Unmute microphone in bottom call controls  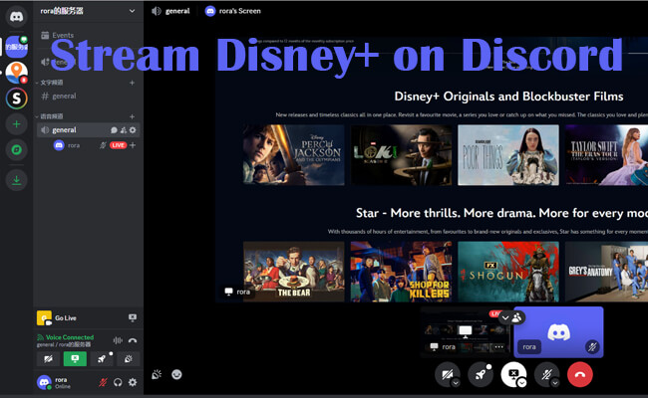coord(546,375)
